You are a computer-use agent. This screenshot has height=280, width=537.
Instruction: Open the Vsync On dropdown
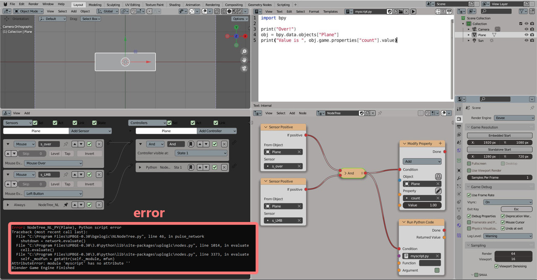[x=508, y=202]
